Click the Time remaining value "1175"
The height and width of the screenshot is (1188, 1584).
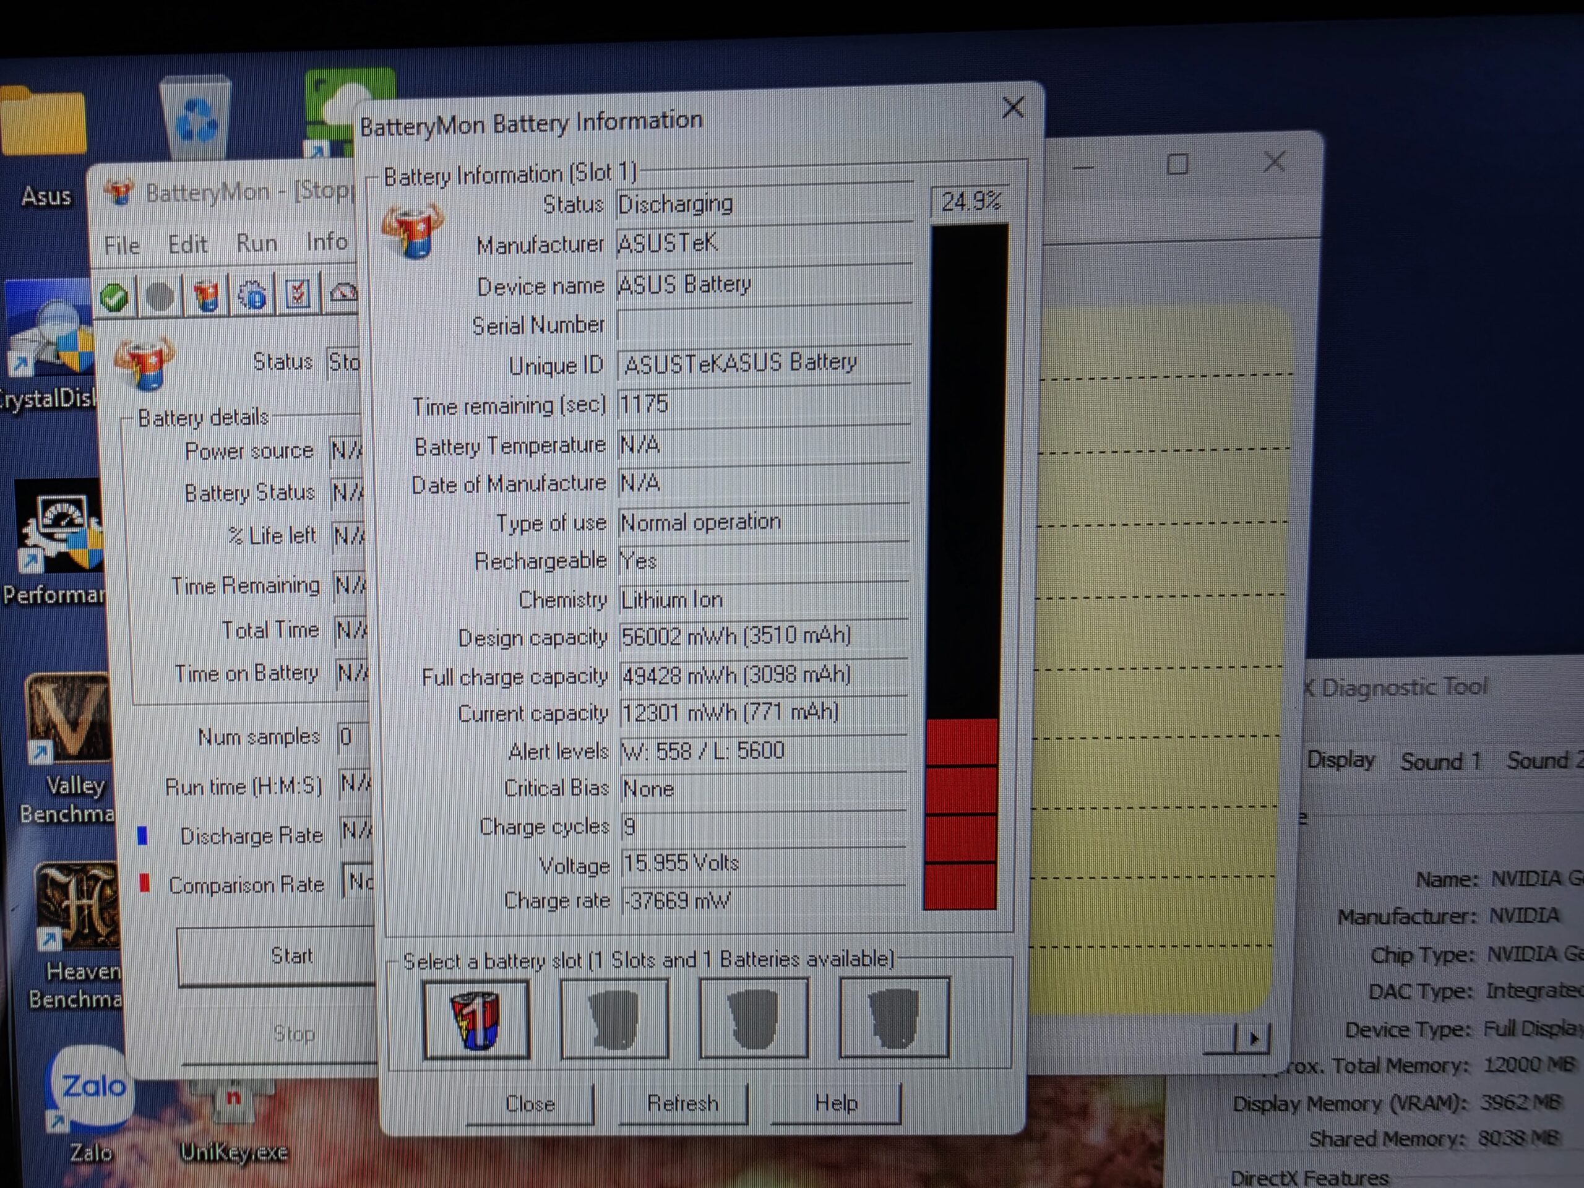pos(643,405)
